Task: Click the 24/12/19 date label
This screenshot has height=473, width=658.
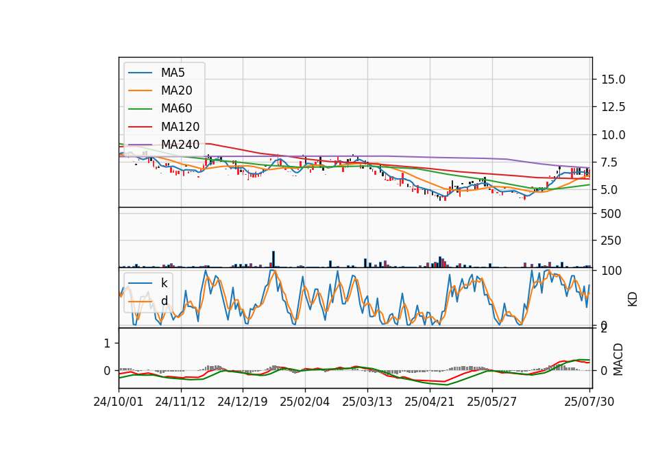Action: point(243,402)
